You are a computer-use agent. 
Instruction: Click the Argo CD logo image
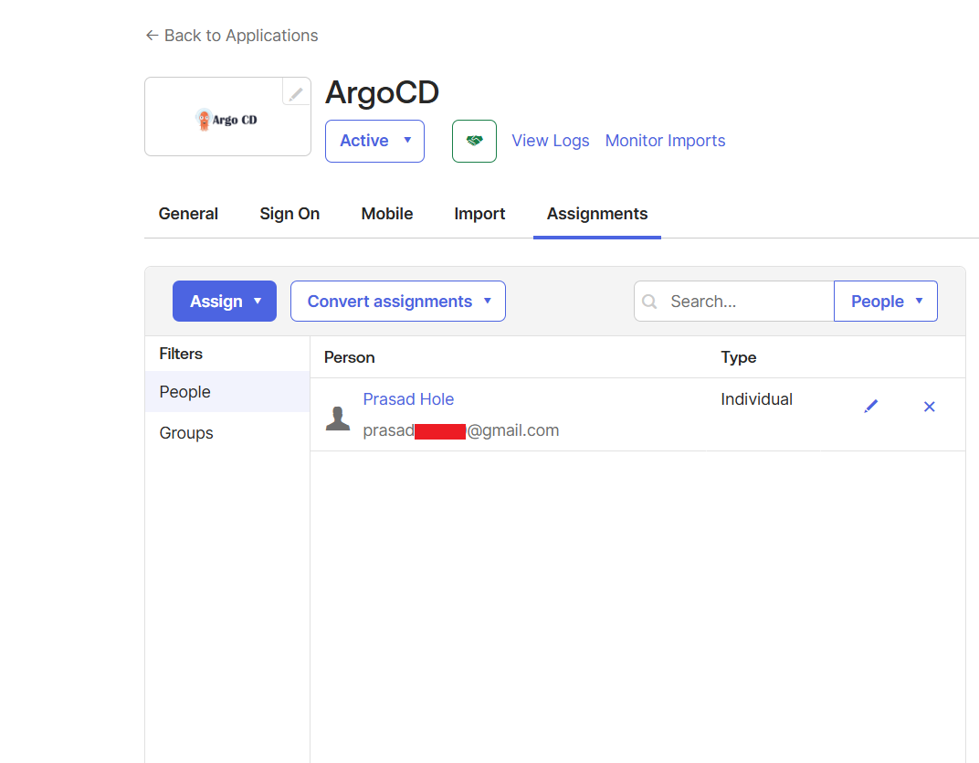pos(226,120)
